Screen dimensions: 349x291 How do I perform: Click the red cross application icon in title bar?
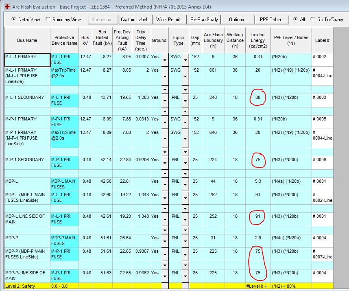click(x=7, y=7)
